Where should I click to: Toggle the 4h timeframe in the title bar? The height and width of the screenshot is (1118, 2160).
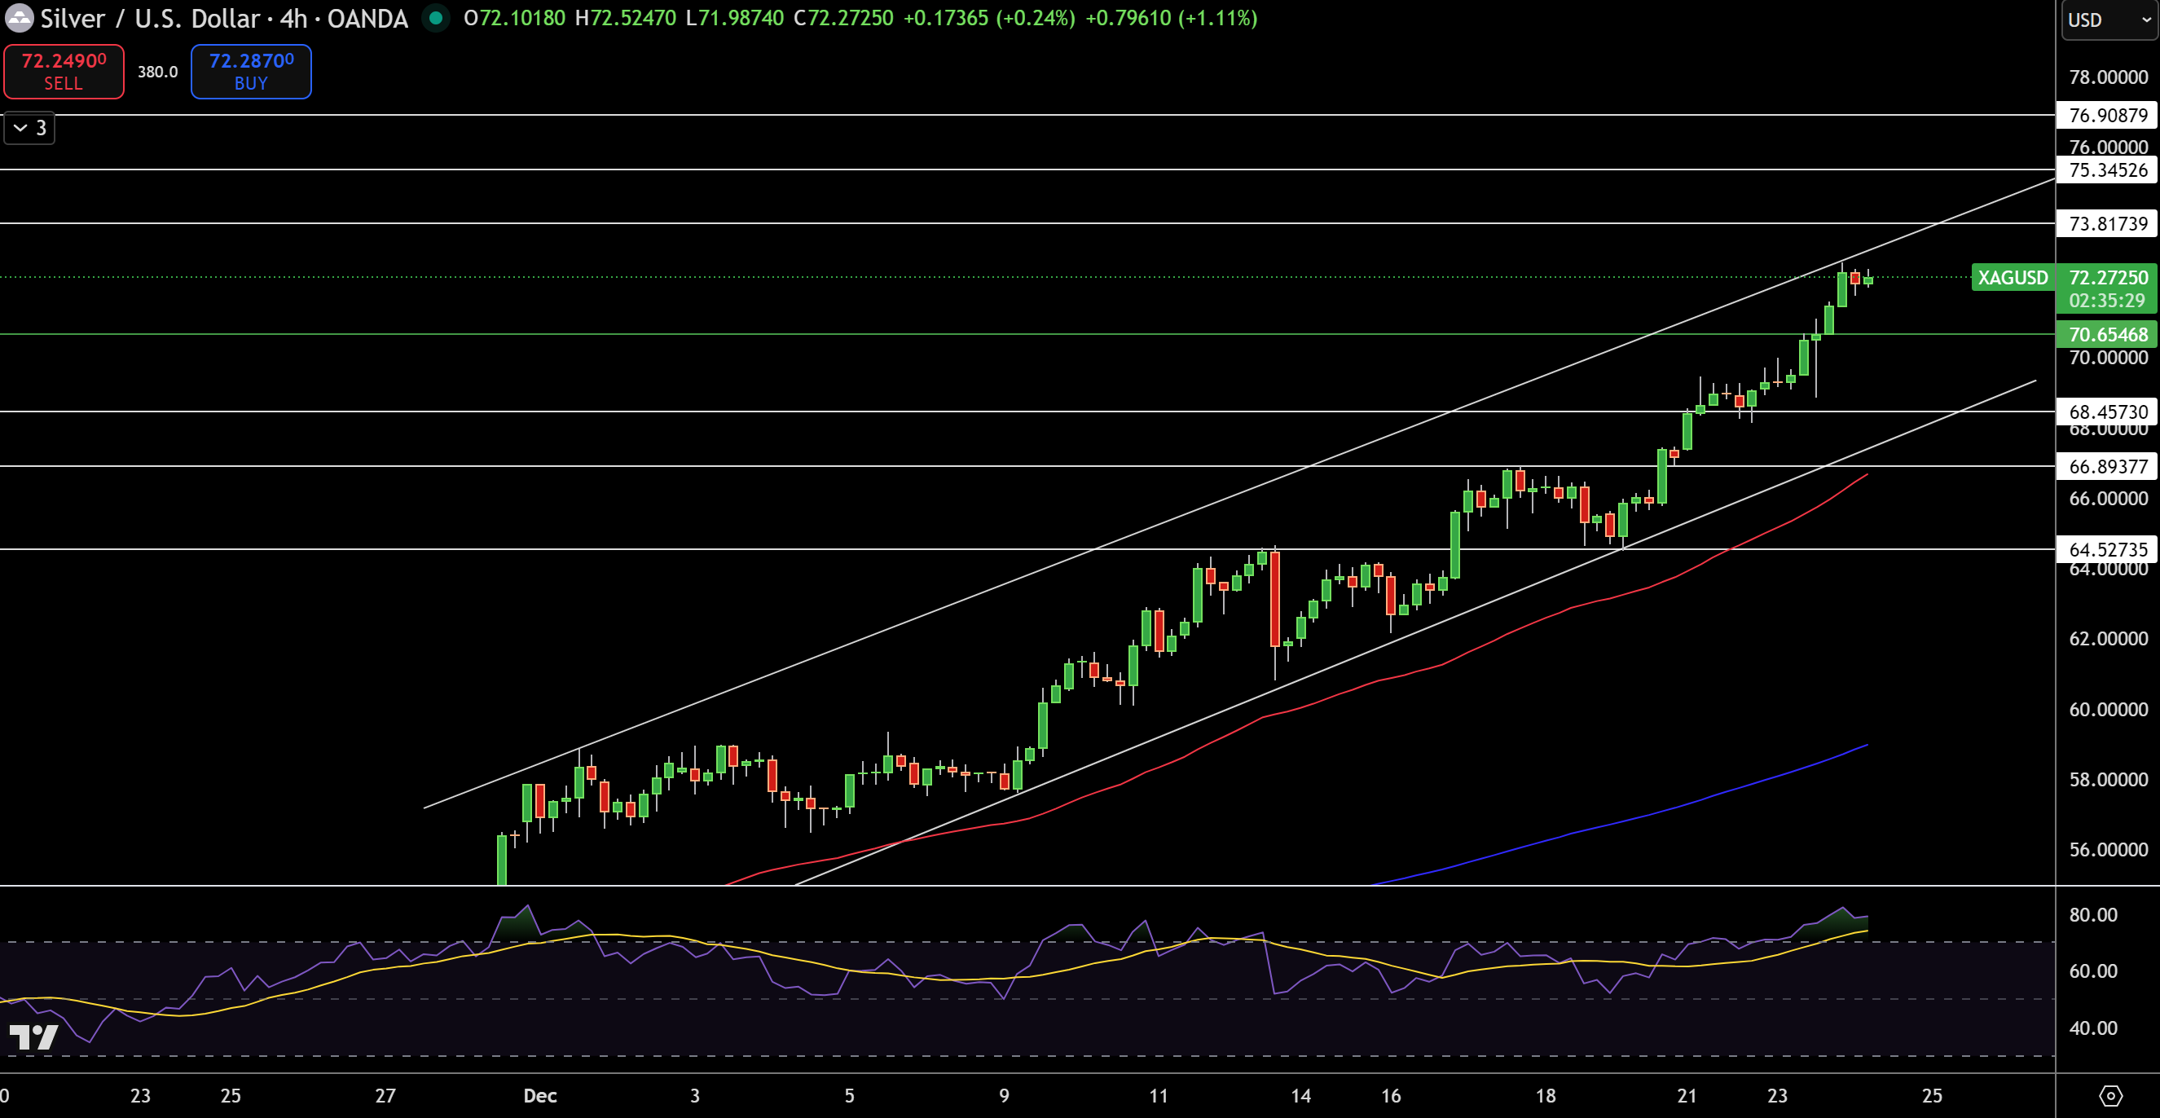tap(292, 19)
